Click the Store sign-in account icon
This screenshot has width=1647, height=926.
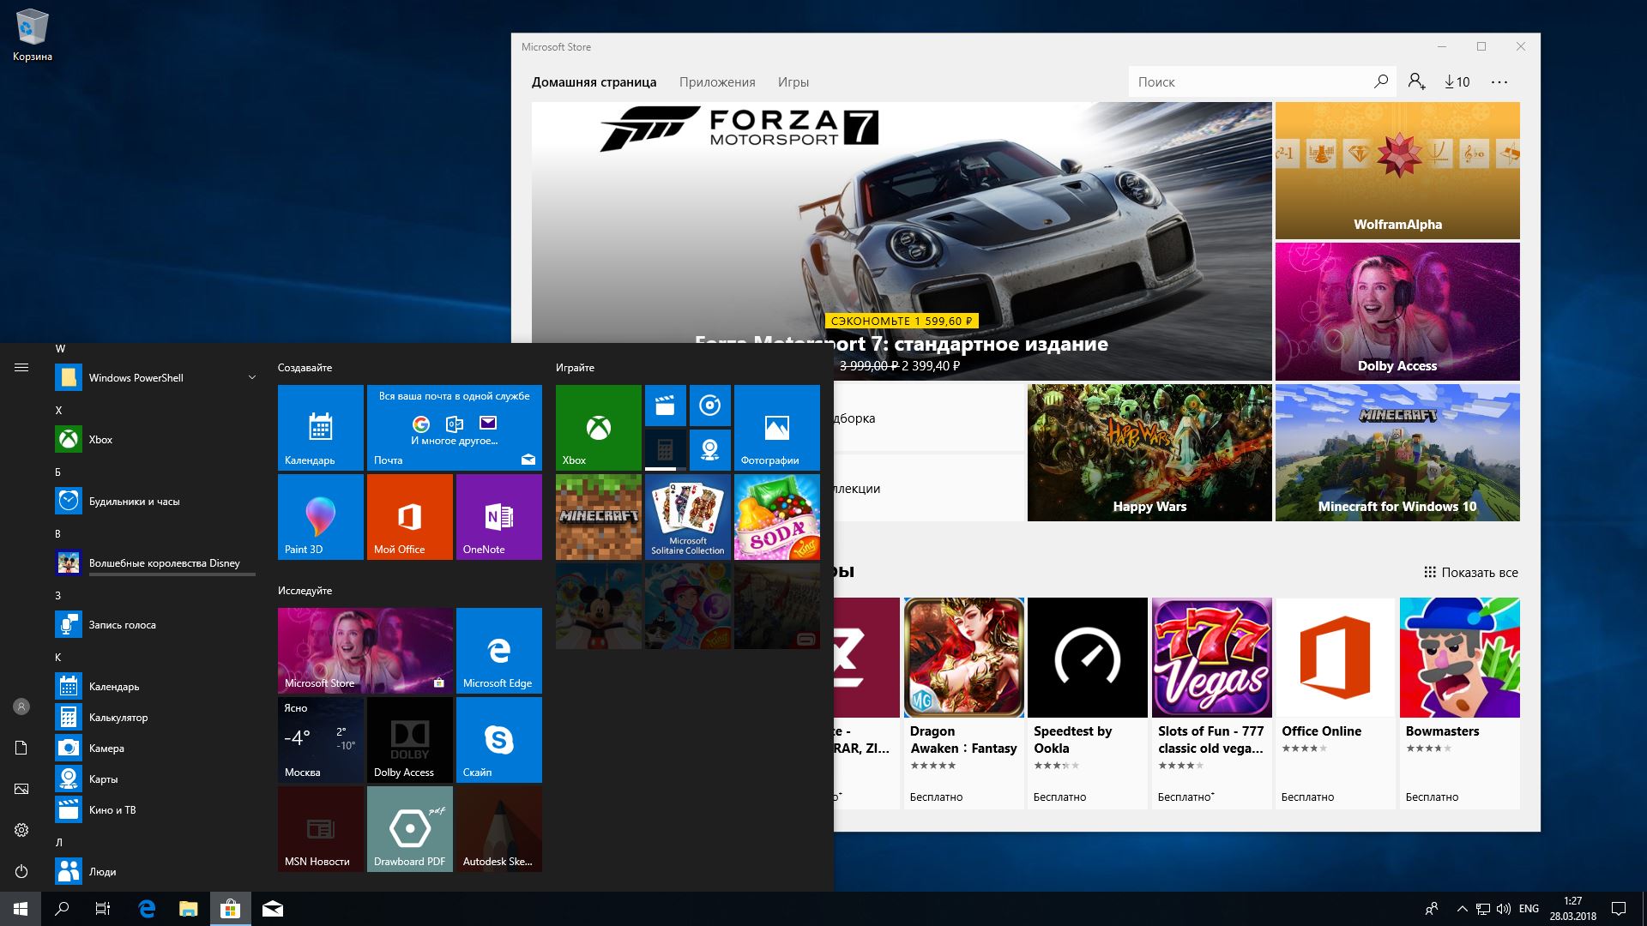[x=1416, y=81]
